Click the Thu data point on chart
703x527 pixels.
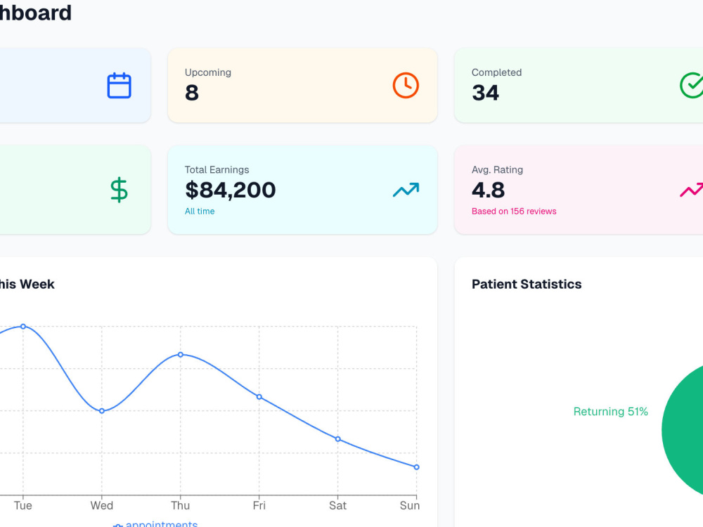[x=181, y=354]
